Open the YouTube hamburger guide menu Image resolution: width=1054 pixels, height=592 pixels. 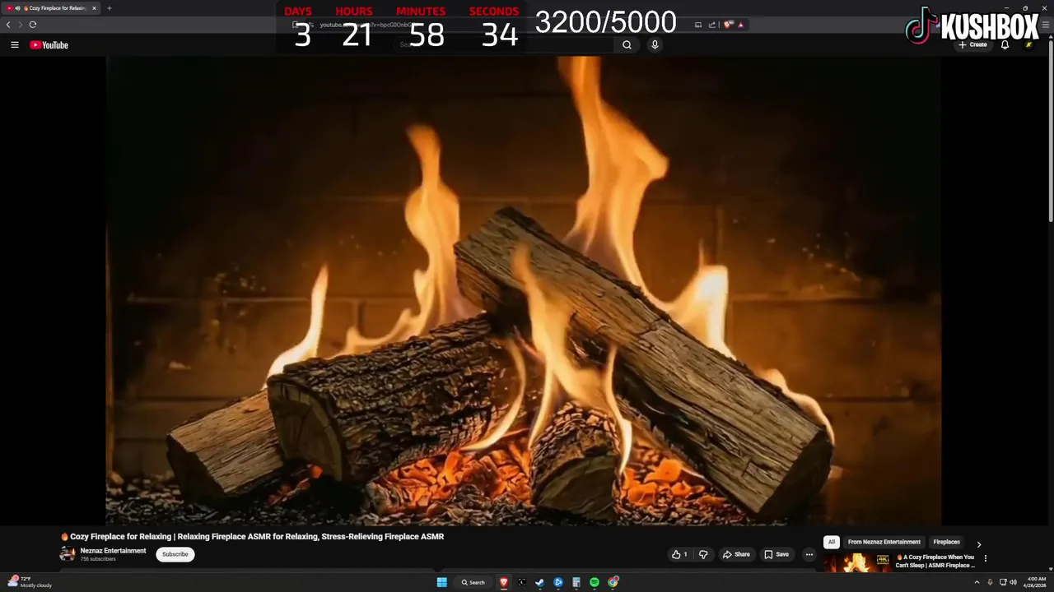[14, 45]
